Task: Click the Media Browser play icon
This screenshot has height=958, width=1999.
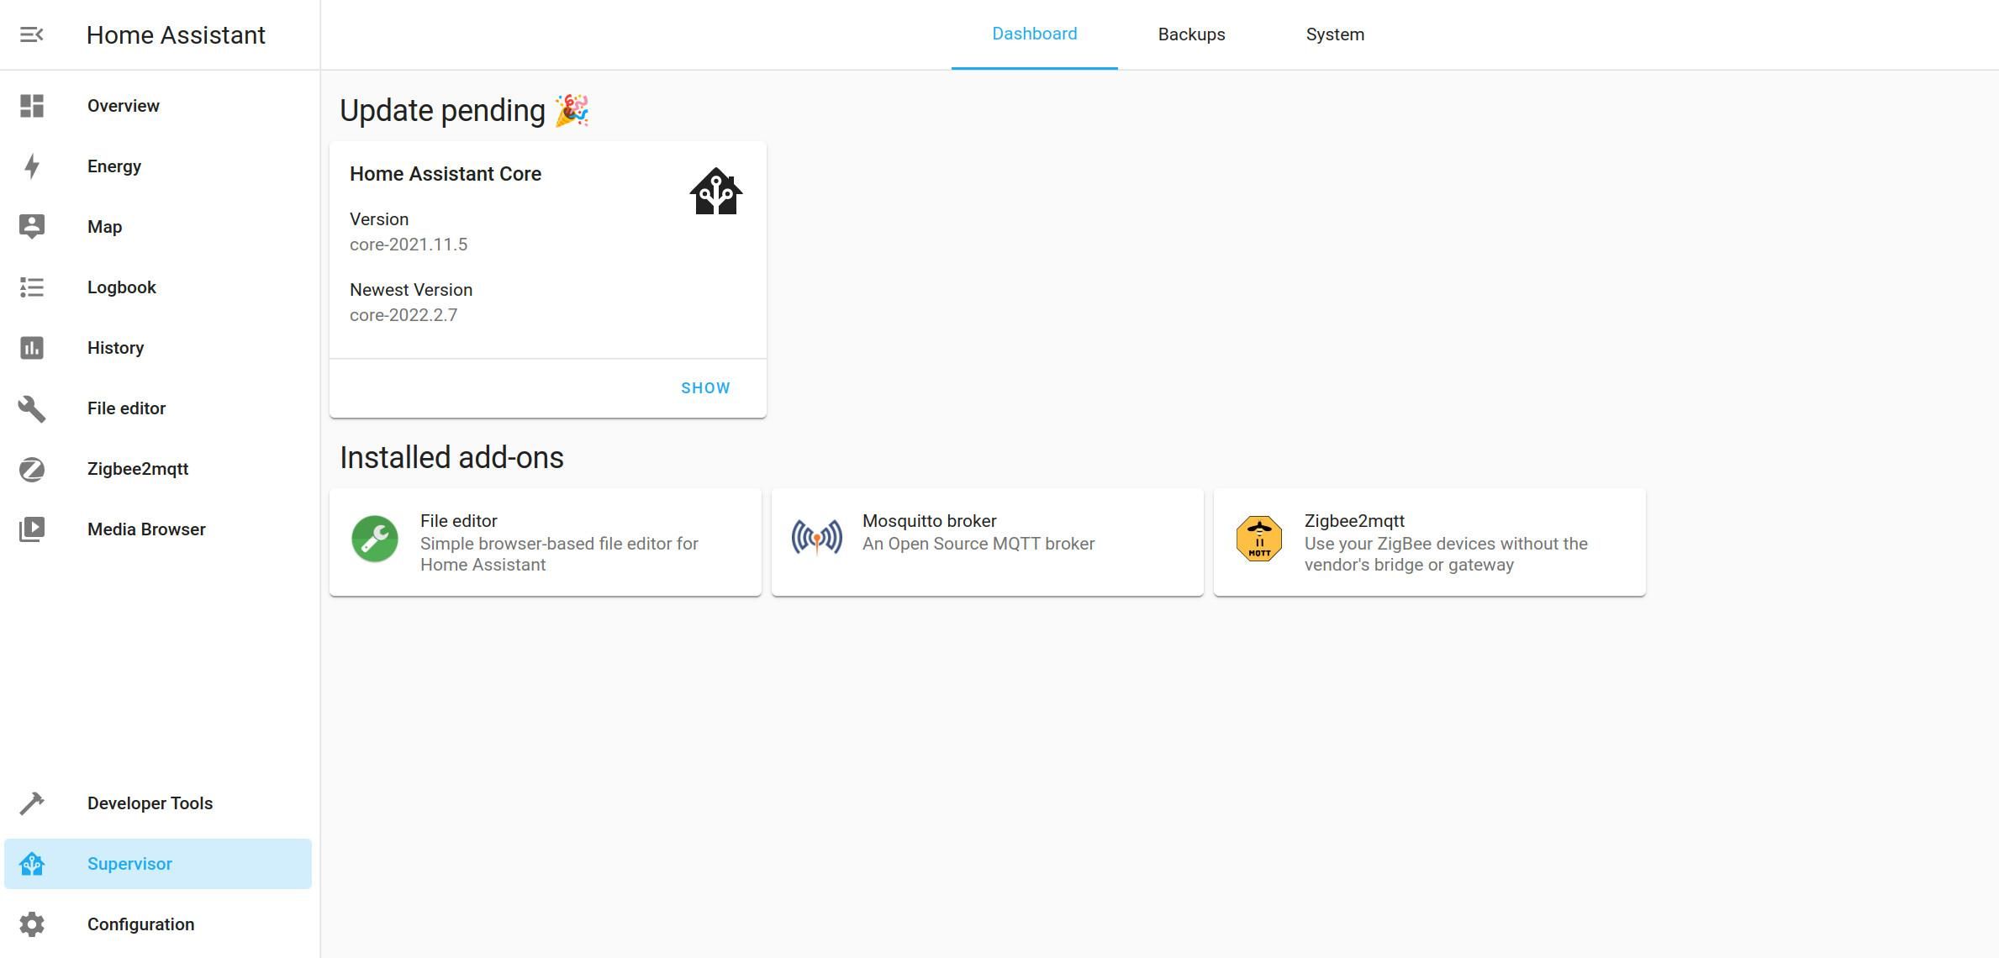Action: coord(32,529)
